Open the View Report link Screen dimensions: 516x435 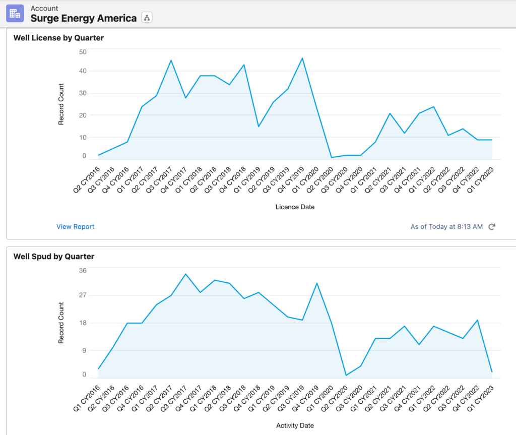(75, 227)
